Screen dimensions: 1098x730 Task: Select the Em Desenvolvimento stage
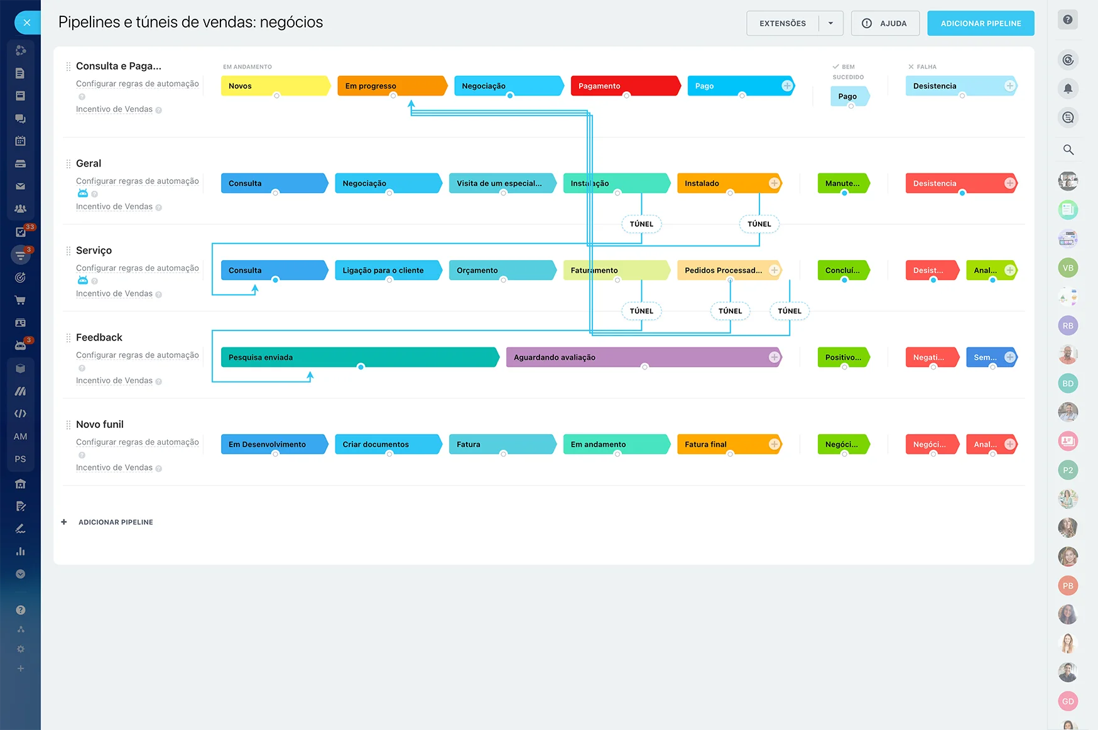pos(274,444)
